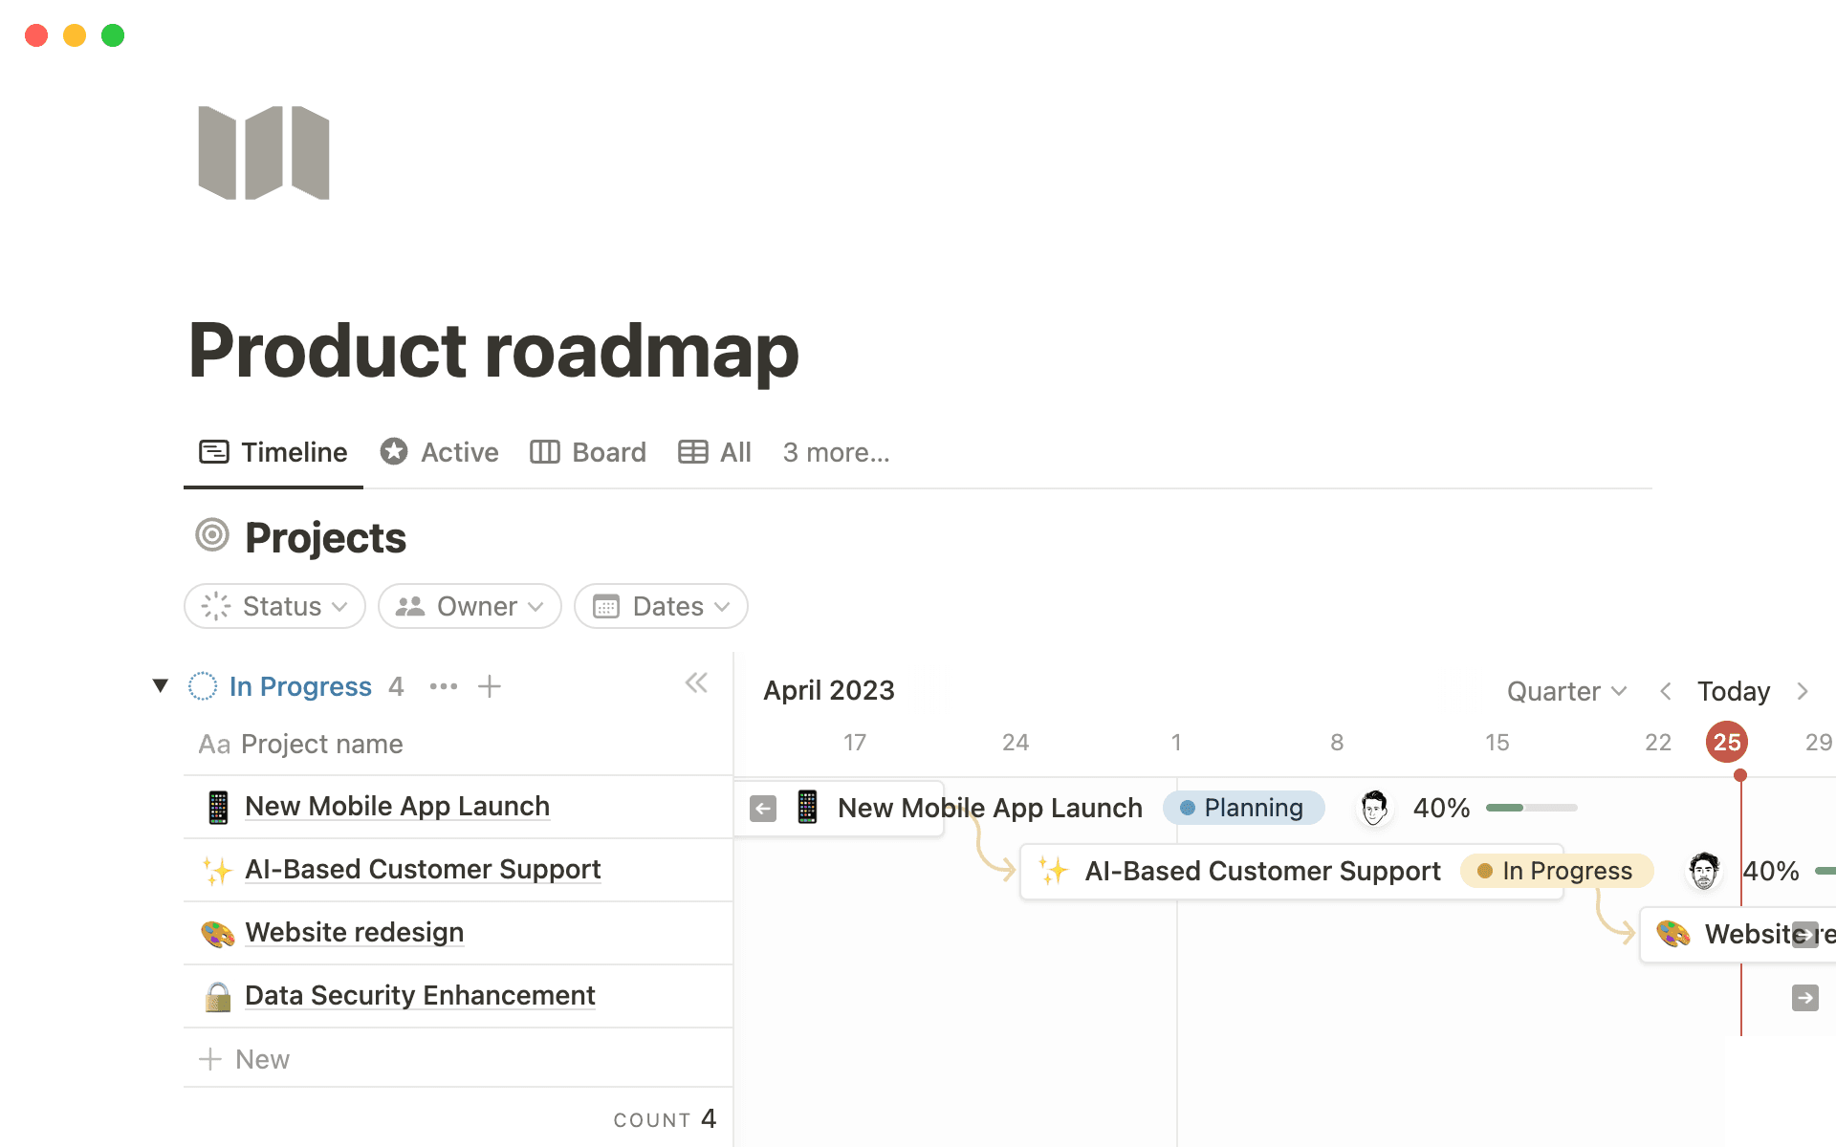Open the Website redesign project link
This screenshot has height=1147, width=1836.
[354, 932]
